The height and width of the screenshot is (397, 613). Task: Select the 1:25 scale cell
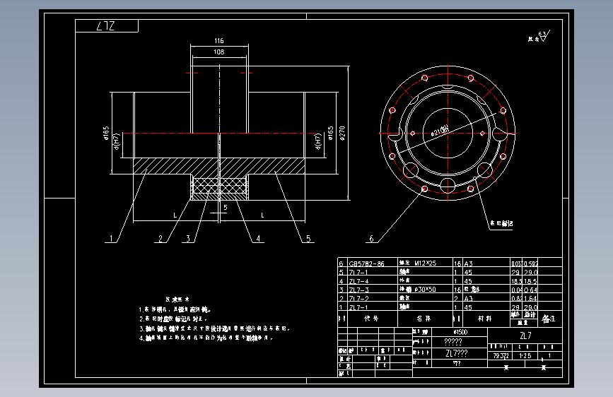(525, 356)
